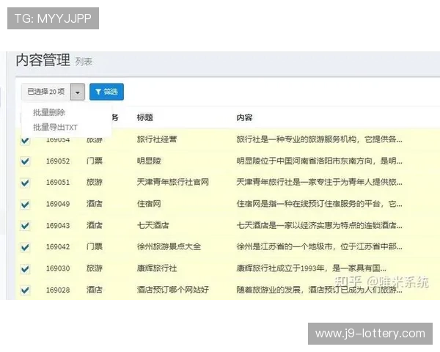Screen dimensions: 440x352
Task: Click content text starting 住宿网是指一种在线预订
Action: coord(319,204)
